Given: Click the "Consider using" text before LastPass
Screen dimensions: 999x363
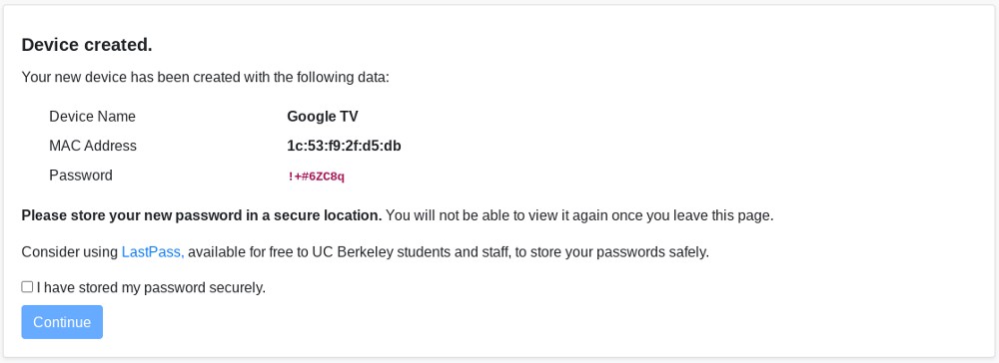Looking at the screenshot, I should point(70,251).
